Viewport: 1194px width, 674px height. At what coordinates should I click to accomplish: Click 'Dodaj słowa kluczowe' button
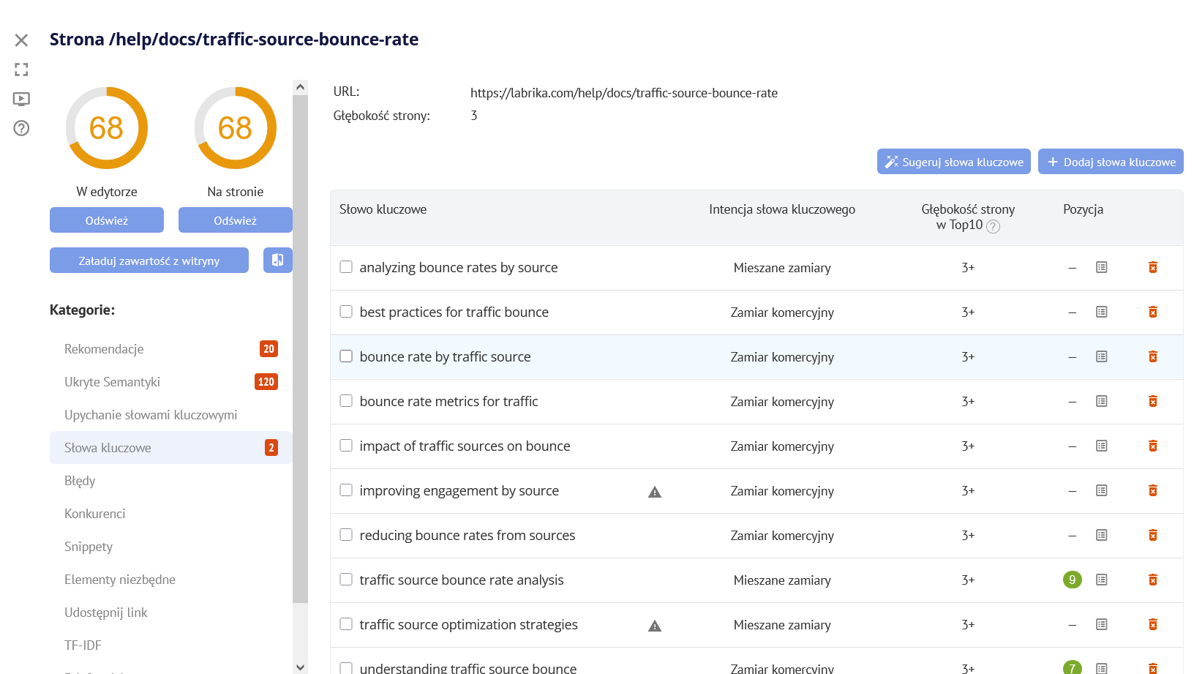coord(1110,162)
